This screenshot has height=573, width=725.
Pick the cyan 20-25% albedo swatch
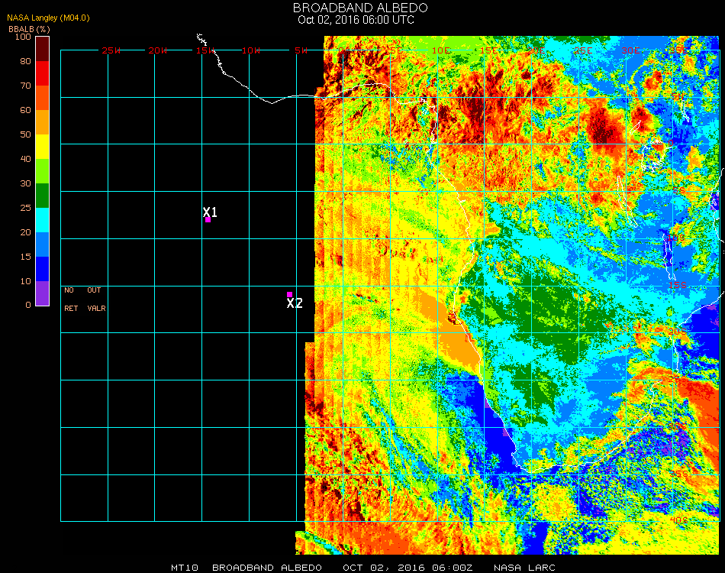(43, 220)
